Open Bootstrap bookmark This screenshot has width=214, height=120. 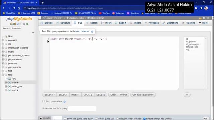click(133, 13)
